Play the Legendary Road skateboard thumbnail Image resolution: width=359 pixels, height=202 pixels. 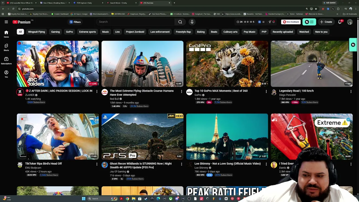312,64
